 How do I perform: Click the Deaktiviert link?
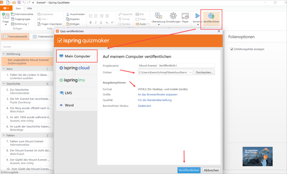click(144, 106)
